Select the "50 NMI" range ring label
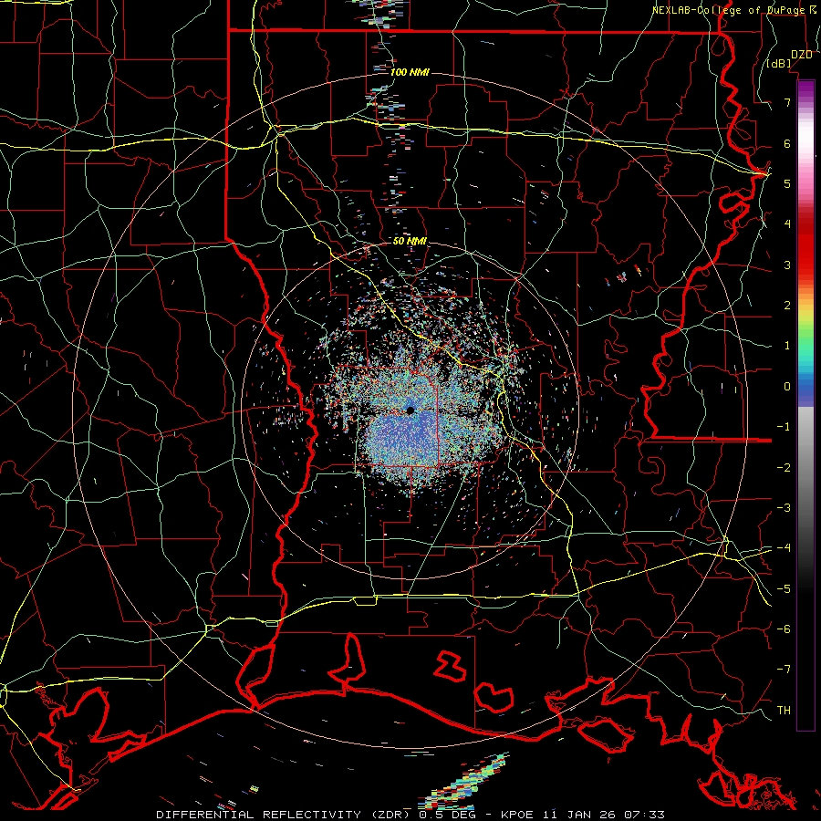The image size is (821, 821). coord(410,241)
